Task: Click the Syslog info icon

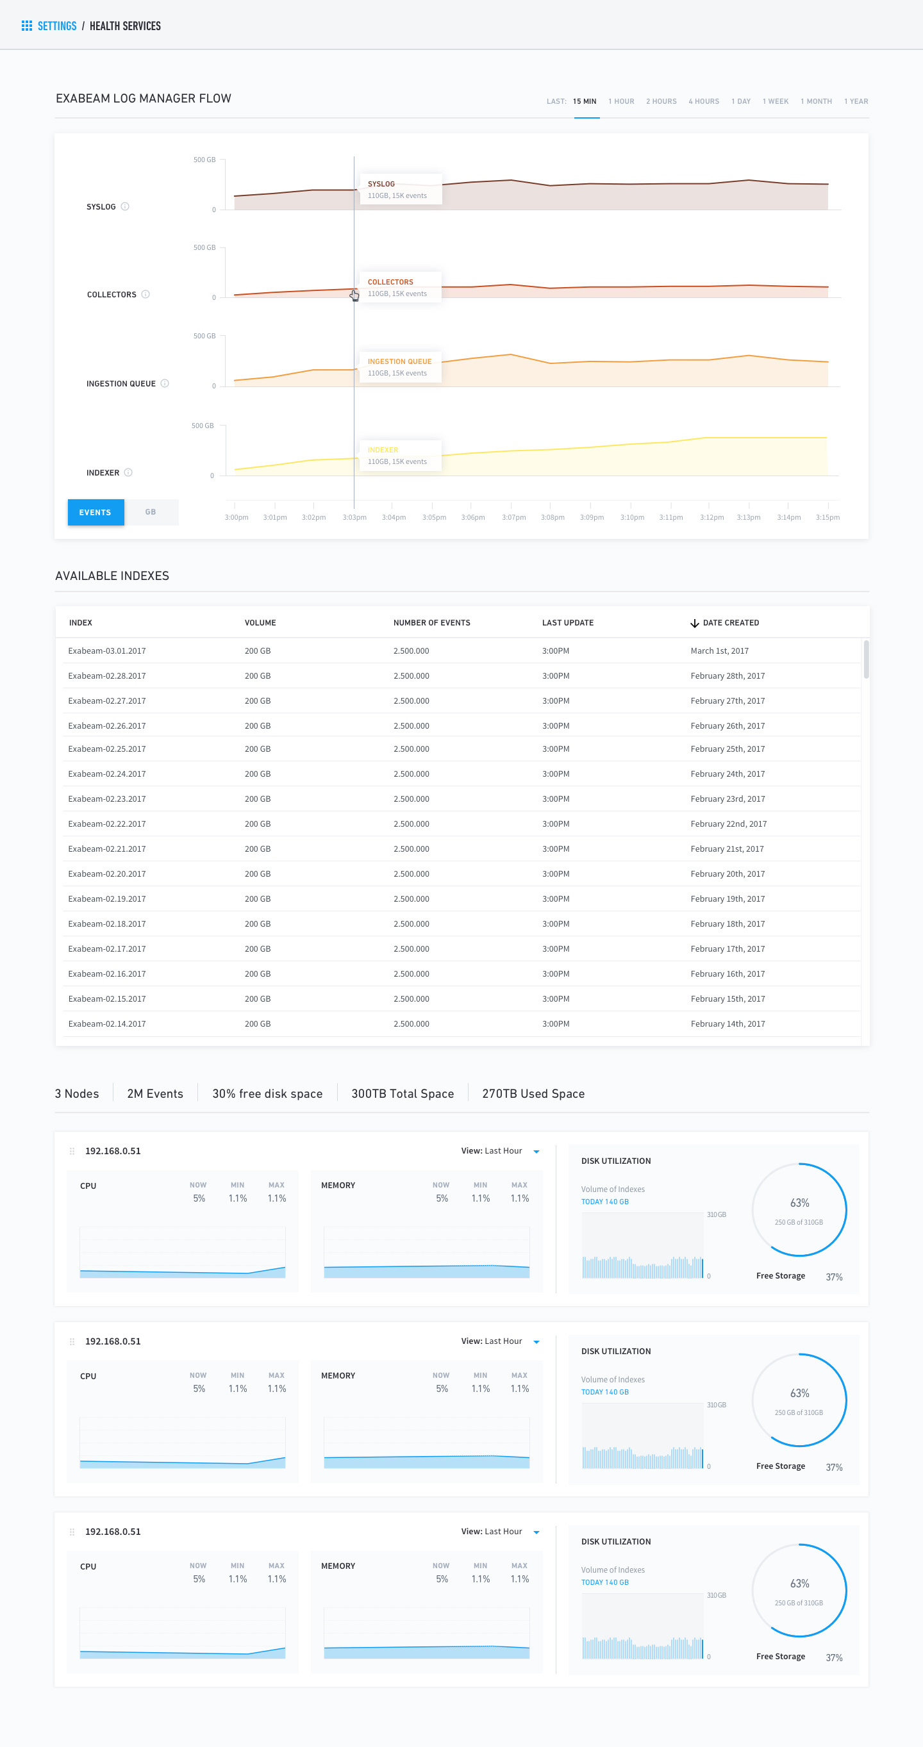Action: pos(125,207)
